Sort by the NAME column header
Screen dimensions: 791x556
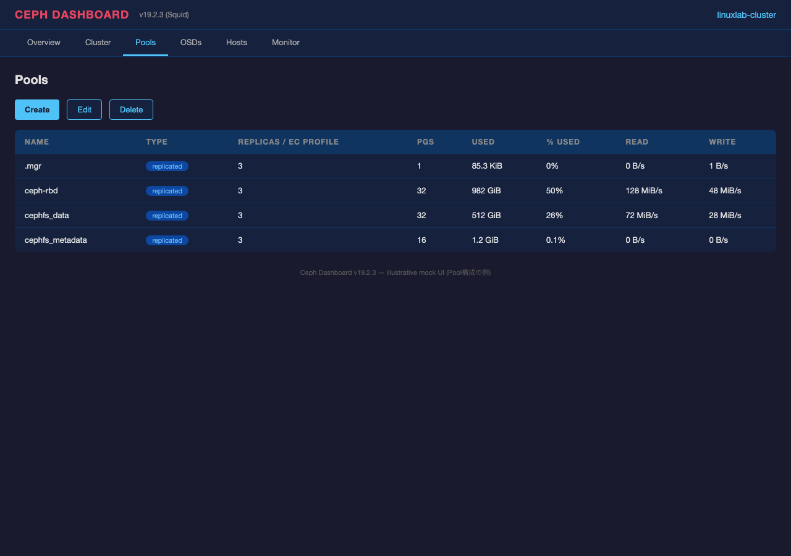pyautogui.click(x=36, y=141)
